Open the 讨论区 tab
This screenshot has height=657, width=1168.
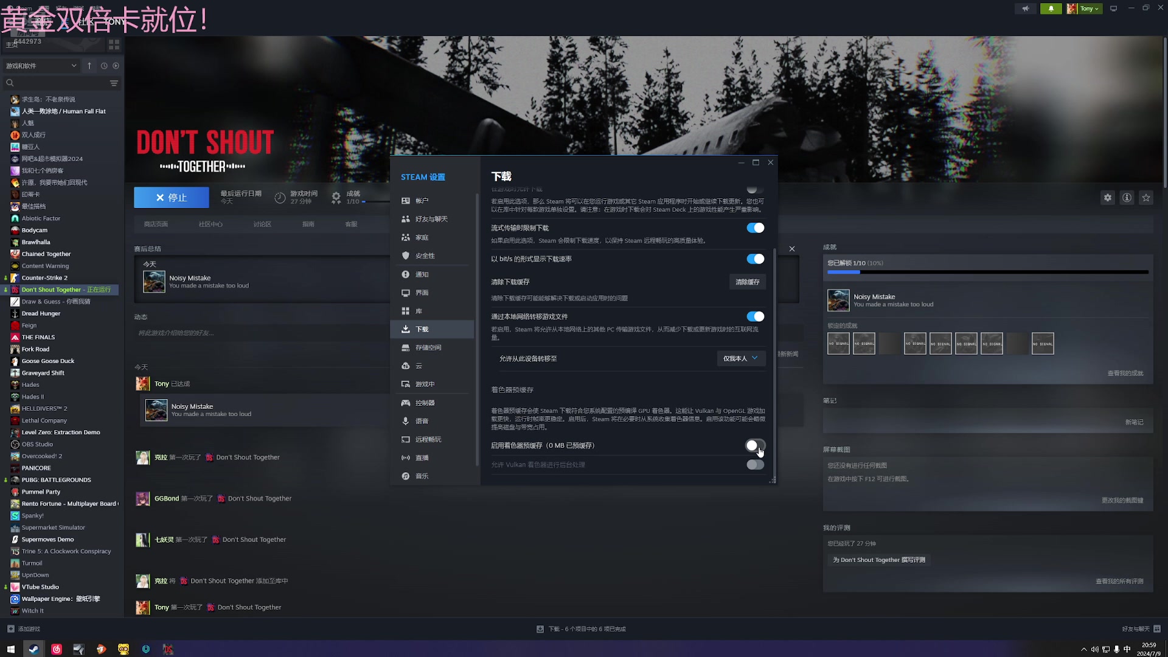coord(262,224)
